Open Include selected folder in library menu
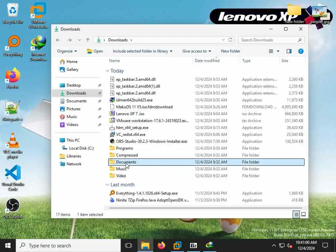Screen dimensions: 336x252 (x=142, y=51)
